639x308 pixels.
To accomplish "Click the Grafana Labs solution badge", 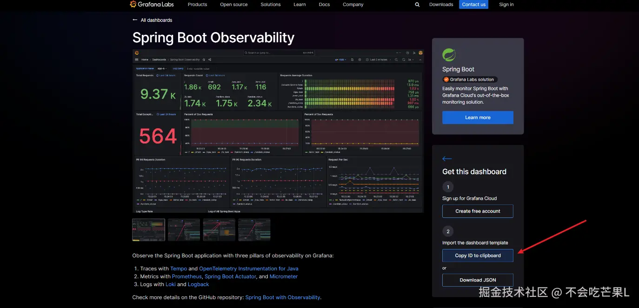I will [x=470, y=79].
